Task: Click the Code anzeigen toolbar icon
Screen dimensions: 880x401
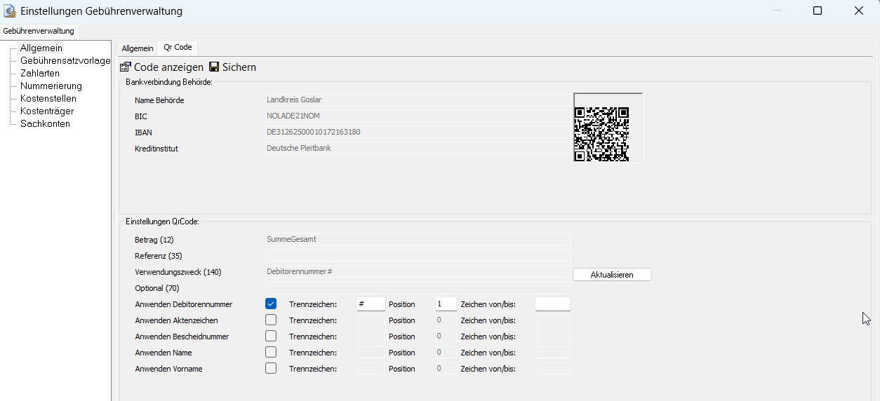Action: (126, 67)
